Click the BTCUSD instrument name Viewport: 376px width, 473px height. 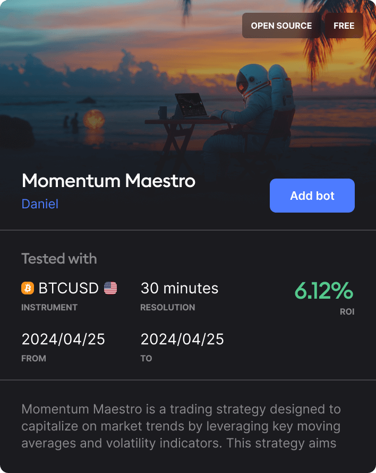click(69, 288)
